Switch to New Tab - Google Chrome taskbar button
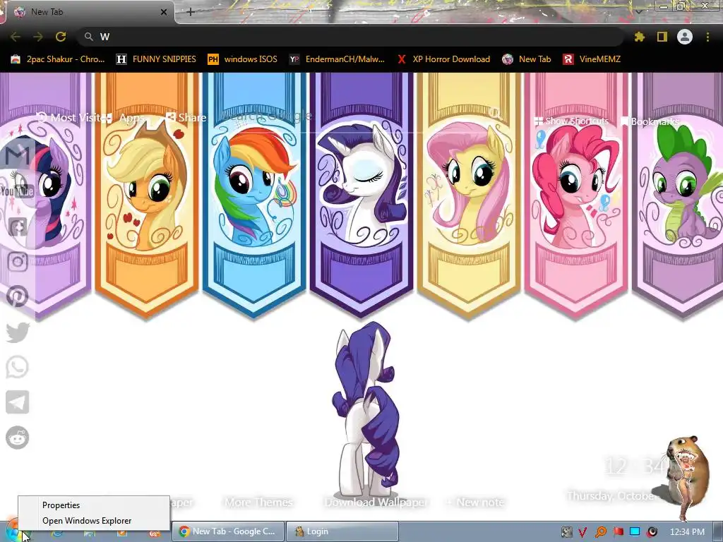 [228, 531]
